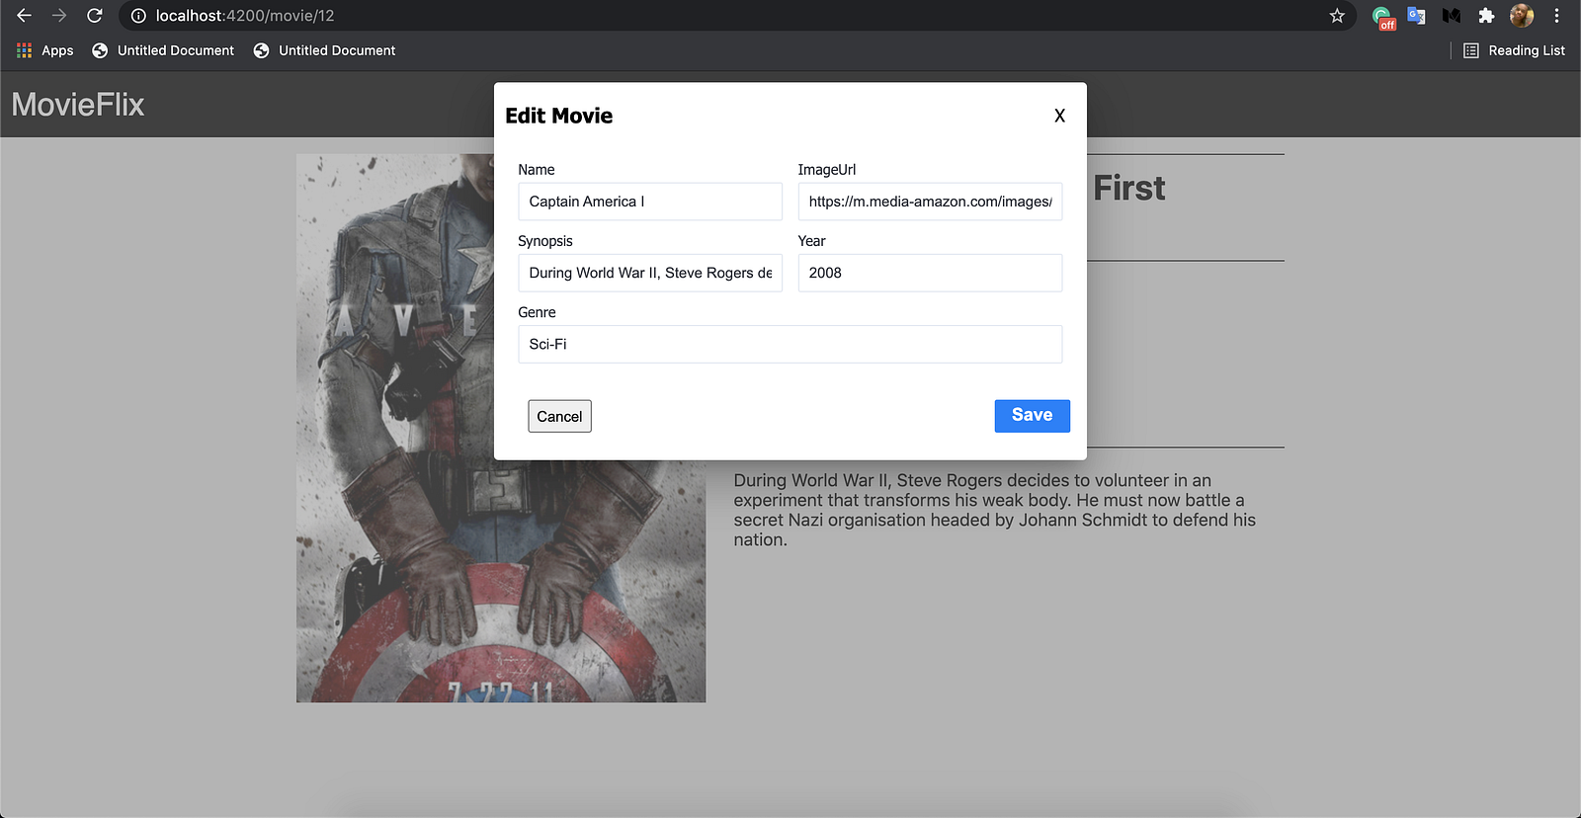
Task: Close the Edit Movie dialog with X
Action: (1059, 116)
